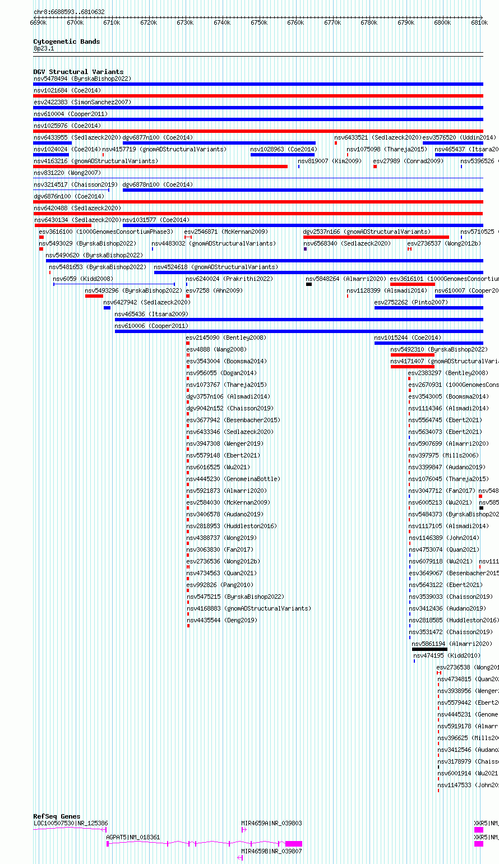Click the nsv5493029 (ByrskaBishop2022) label
Image resolution: width=499 pixels, height=864 pixels.
coord(87,243)
